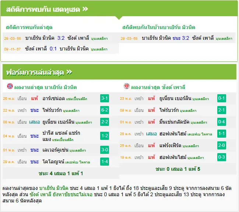Click opponent เลเวอร์คูเซ่น
The image size is (239, 212).
tap(55, 150)
